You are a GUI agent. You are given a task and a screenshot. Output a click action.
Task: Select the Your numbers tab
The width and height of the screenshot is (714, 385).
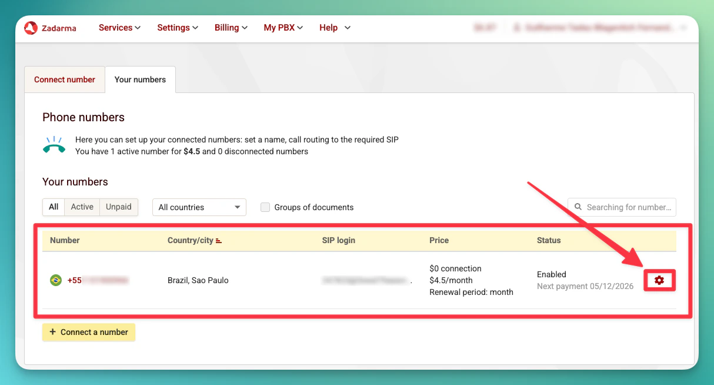[140, 79]
